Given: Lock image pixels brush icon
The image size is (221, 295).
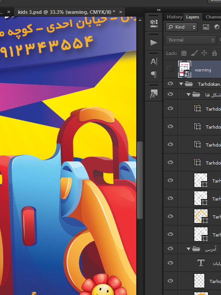Looking at the screenshot, I should 194,53.
